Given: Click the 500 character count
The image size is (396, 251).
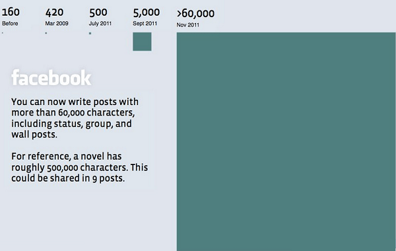Looking at the screenshot, I should click(98, 13).
